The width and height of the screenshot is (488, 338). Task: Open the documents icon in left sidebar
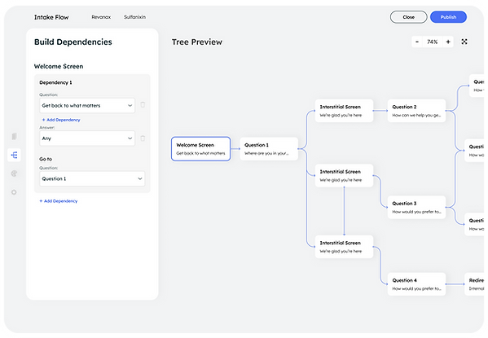click(14, 136)
